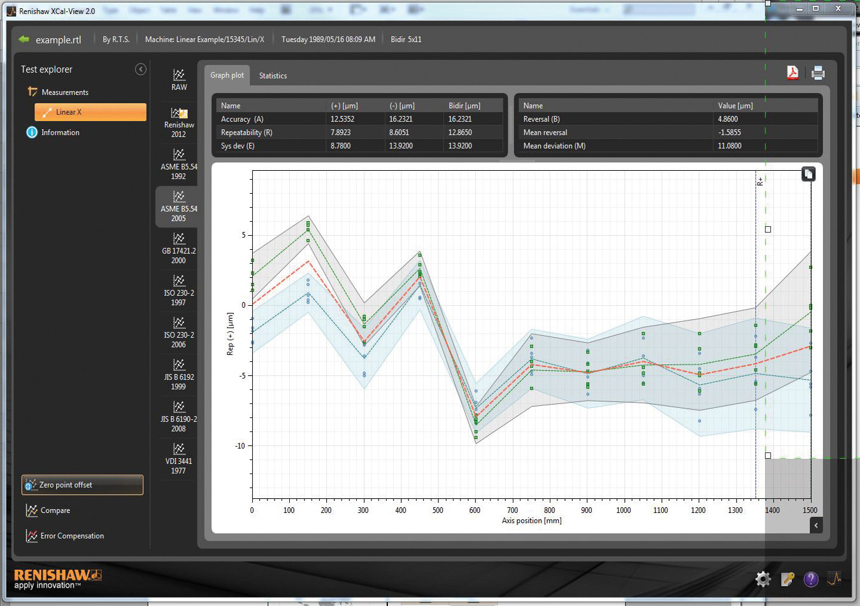860x606 pixels.
Task: Switch to the Statistics tab
Action: (273, 76)
